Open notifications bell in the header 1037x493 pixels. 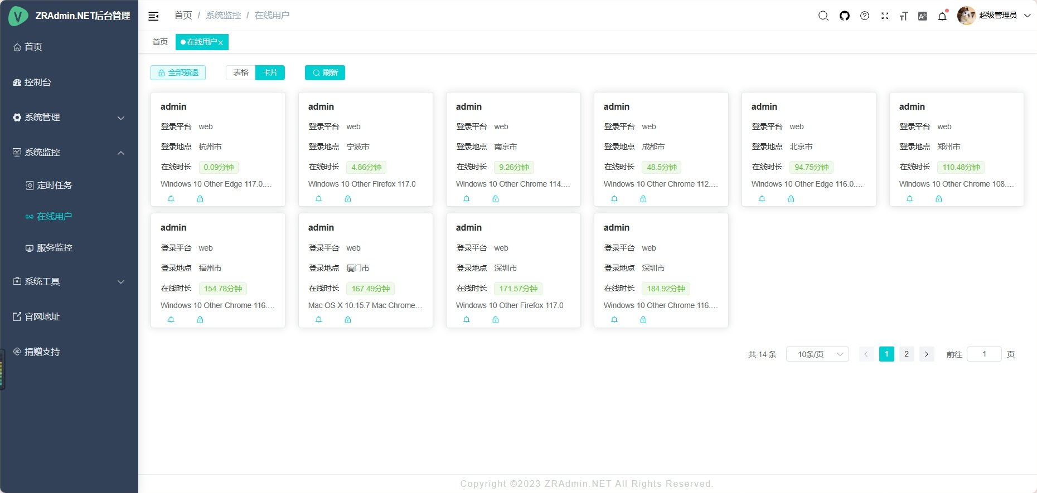[x=942, y=16]
